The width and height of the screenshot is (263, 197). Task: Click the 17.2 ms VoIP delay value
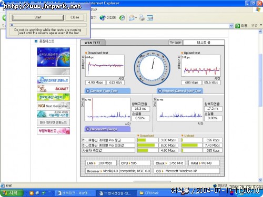pyautogui.click(x=213, y=109)
